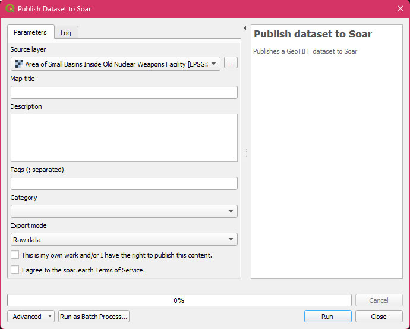Click Run as Batch Process button
Image resolution: width=410 pixels, height=329 pixels.
pyautogui.click(x=94, y=316)
